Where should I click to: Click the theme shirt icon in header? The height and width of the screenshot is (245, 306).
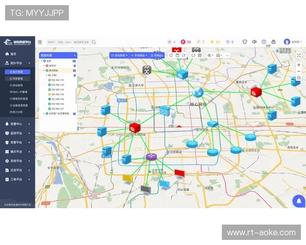point(245,42)
